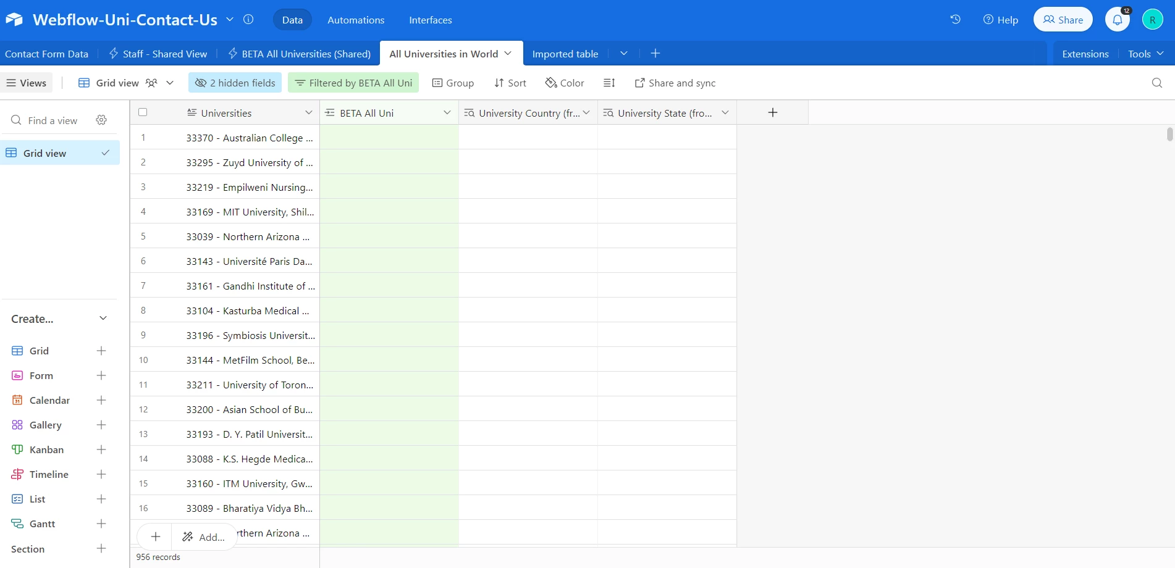Click the vertical scrollbar handle
The height and width of the screenshot is (568, 1175).
pos(1169,134)
